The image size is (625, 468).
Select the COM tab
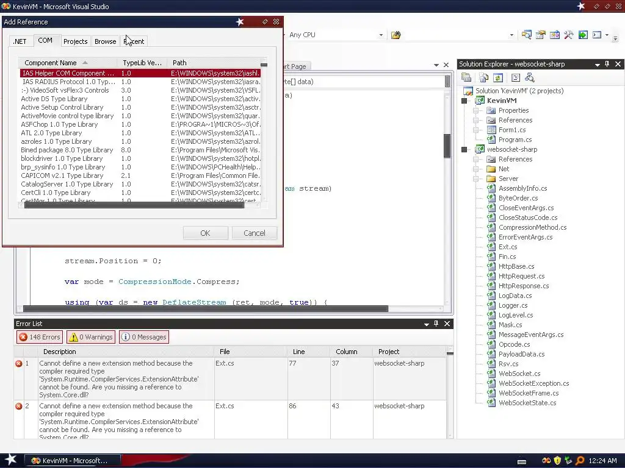45,40
